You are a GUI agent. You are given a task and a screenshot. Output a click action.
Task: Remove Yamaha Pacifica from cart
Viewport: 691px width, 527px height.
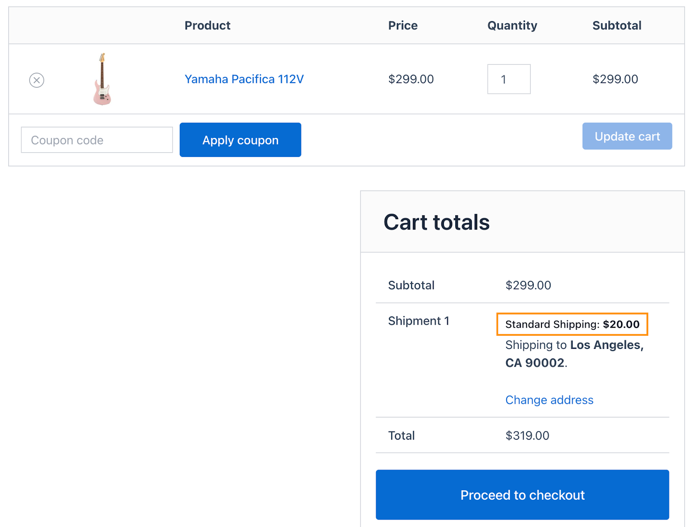tap(37, 80)
